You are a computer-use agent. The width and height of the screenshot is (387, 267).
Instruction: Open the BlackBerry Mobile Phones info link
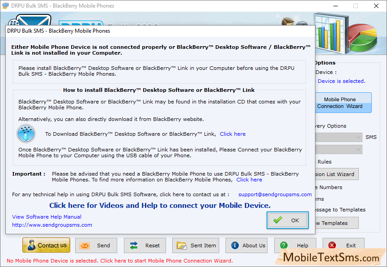point(249,180)
